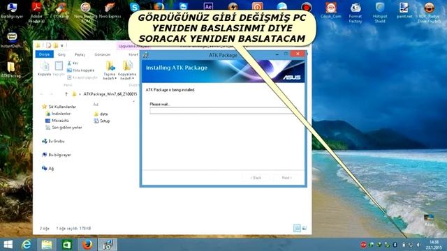Open InstantDem desktop icon
Viewport: 447px width, 251px height.
pos(12,40)
